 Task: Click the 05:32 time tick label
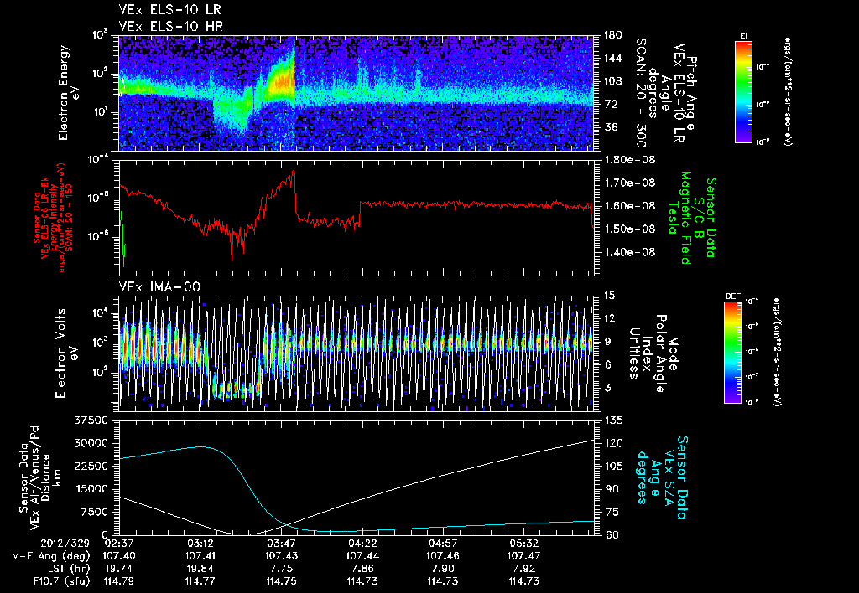pos(524,544)
